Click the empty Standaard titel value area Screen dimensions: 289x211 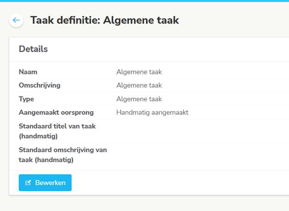[x=202, y=131]
